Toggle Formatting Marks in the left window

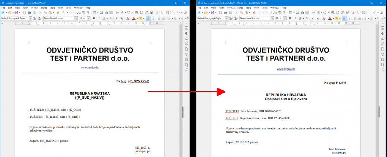[x=88, y=12]
